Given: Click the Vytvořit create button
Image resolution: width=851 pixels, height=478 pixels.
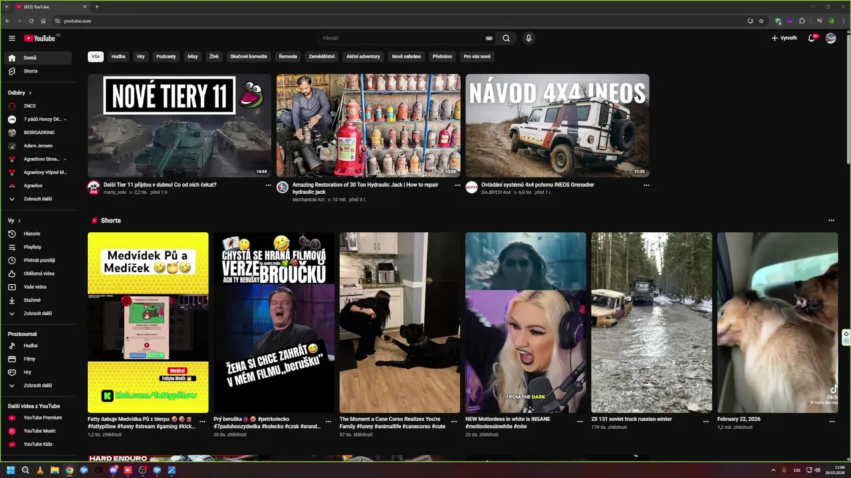Looking at the screenshot, I should [x=784, y=38].
